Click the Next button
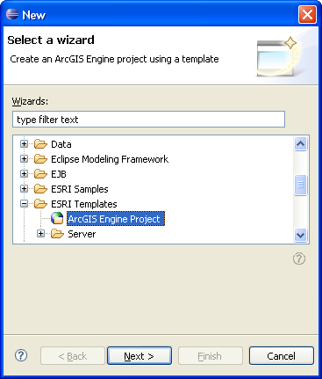322x379 pixels. coord(140,356)
